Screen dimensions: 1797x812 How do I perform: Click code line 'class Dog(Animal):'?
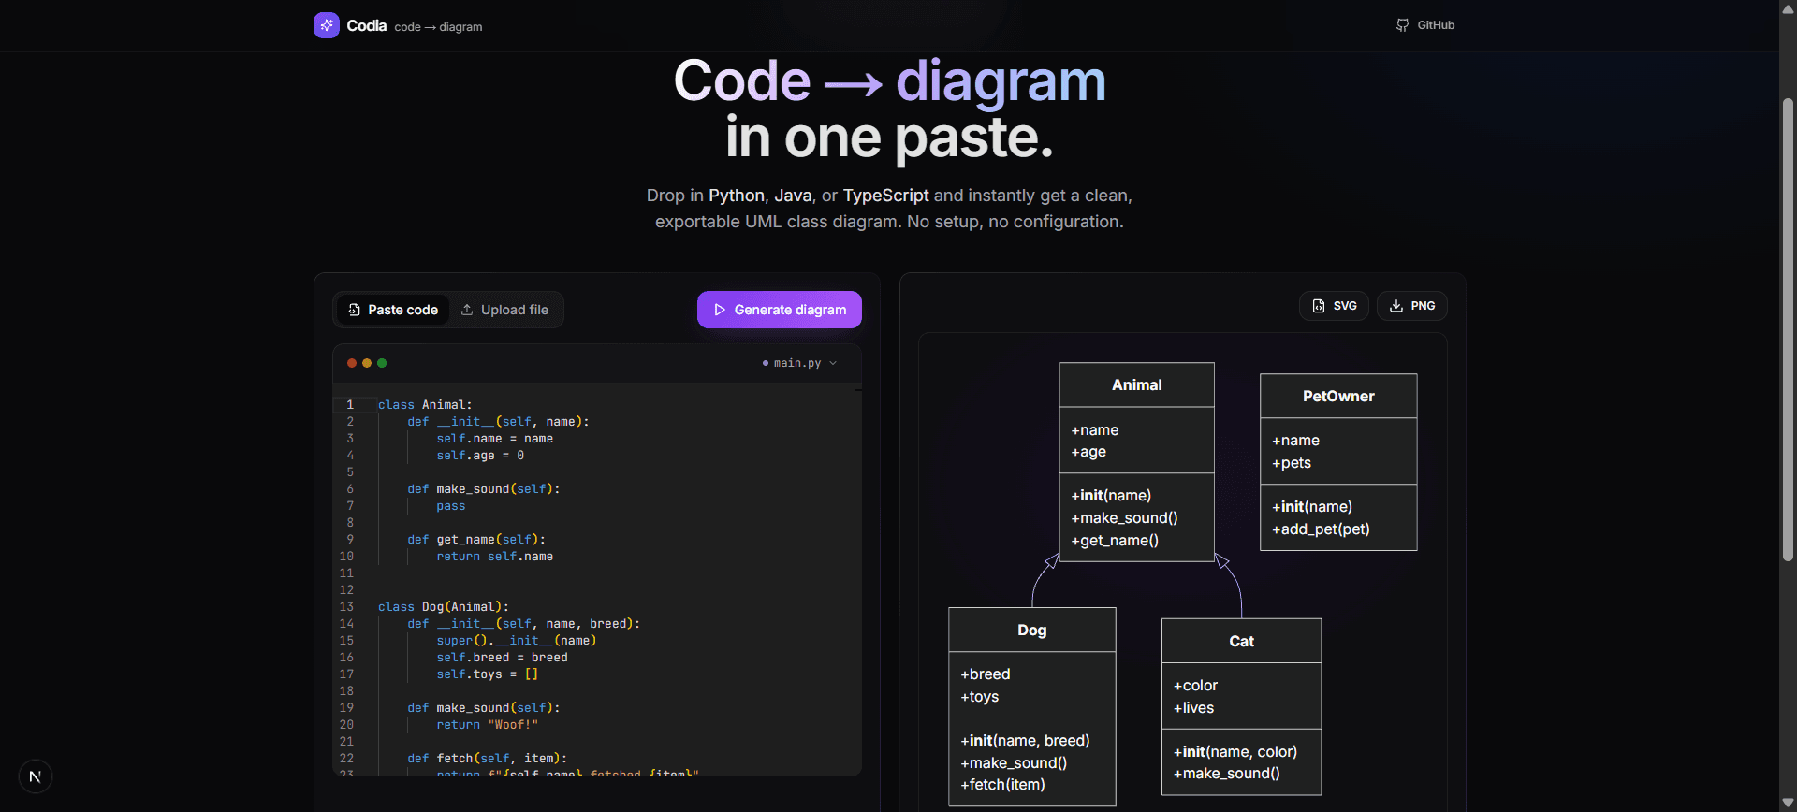[444, 607]
